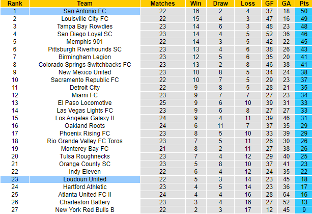312x214 pixels.
Task: Click San Antonio FC's 50 points cell
Action: 303,11
